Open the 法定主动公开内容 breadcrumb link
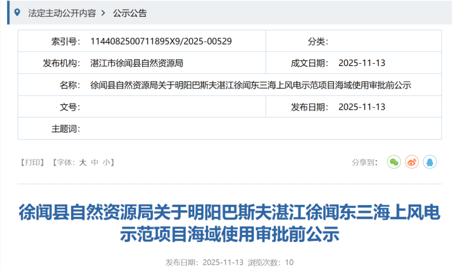The height and width of the screenshot is (269, 457). pos(62,13)
